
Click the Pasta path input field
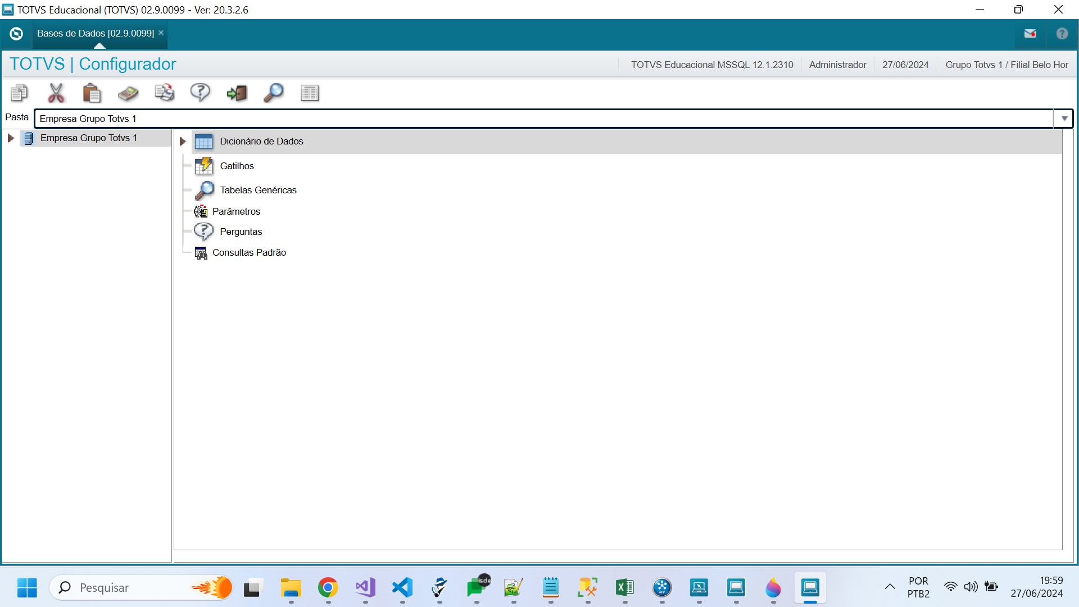click(539, 119)
